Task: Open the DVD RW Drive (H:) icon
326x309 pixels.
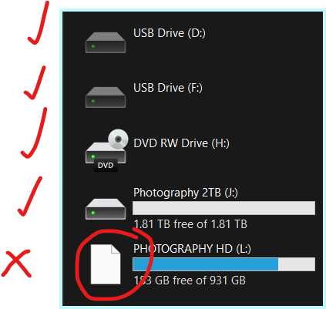Action: (106, 150)
